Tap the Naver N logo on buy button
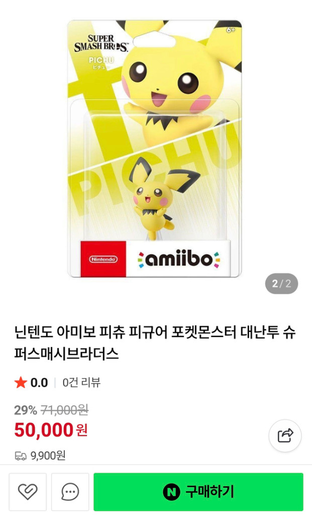Viewport: 312px width, 516px height. (171, 492)
